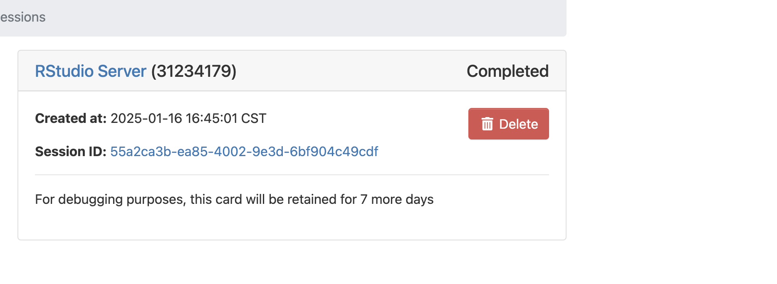This screenshot has width=777, height=284.
Task: Click the blank white area right of card
Action: pyautogui.click(x=671, y=141)
